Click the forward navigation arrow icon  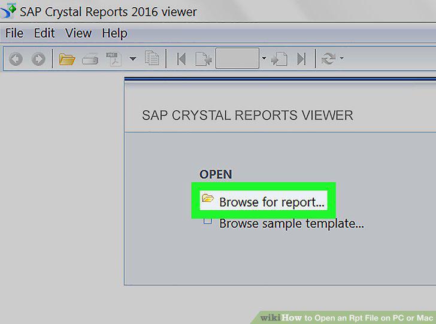pyautogui.click(x=38, y=59)
